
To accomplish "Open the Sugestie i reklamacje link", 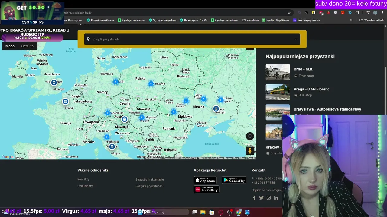I will click(x=150, y=179).
